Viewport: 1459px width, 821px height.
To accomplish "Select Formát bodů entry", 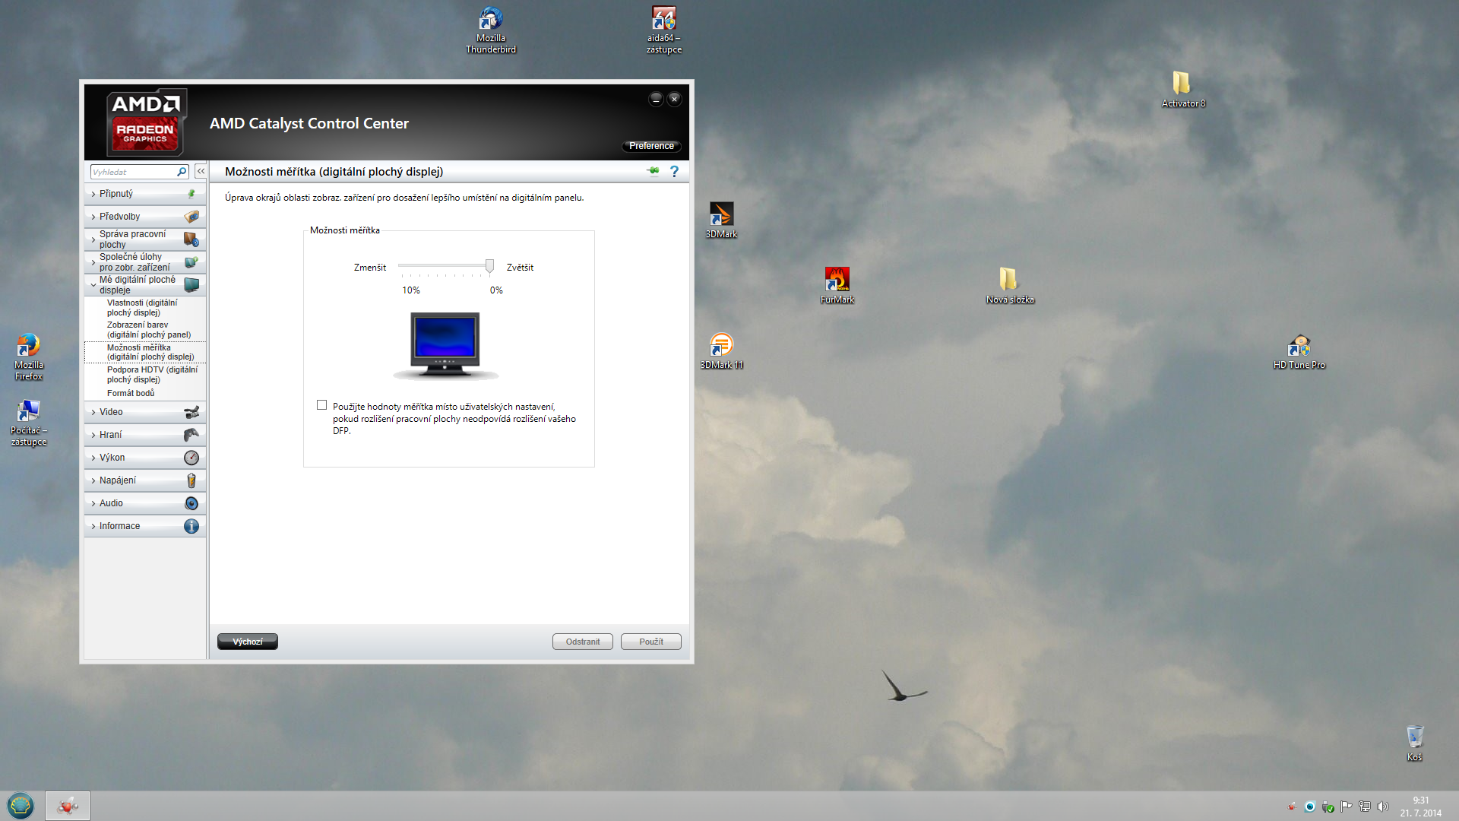I will click(x=131, y=393).
